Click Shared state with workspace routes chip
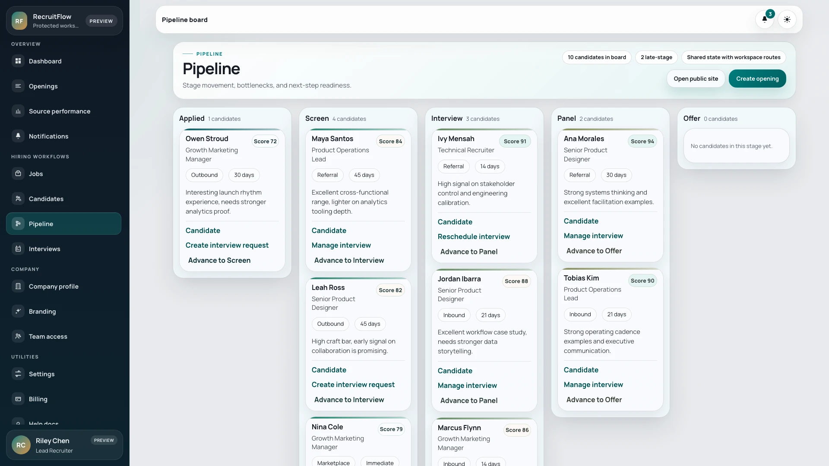This screenshot has height=466, width=829. pos(734,57)
